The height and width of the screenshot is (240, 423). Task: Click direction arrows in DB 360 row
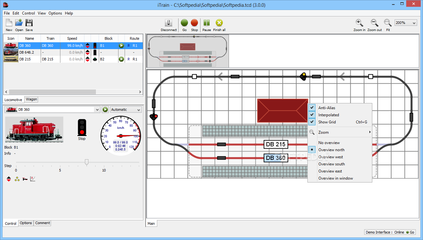pos(88,46)
